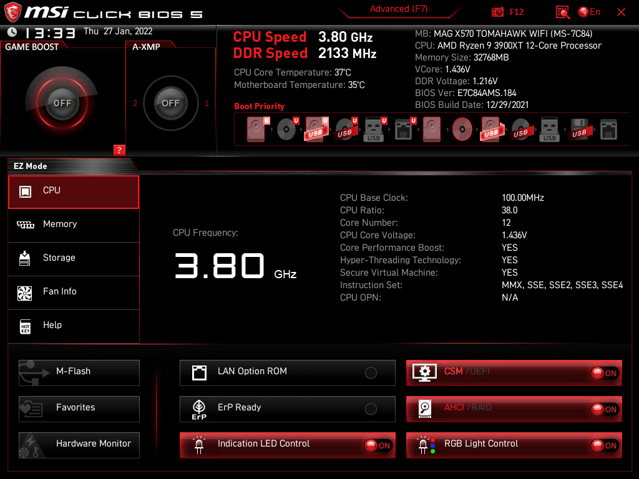The width and height of the screenshot is (639, 479).
Task: Select the USB floppy boot device icon
Action: coord(579,129)
